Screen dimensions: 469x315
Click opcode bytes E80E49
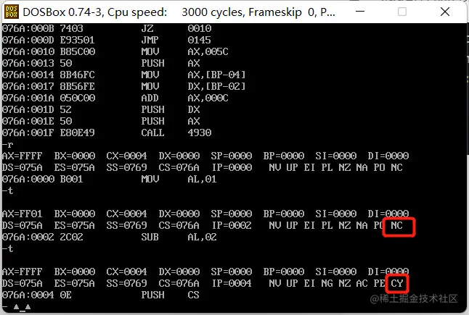click(x=78, y=133)
